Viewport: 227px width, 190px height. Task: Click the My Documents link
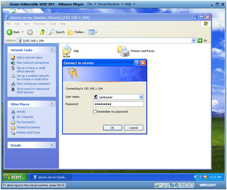coord(26,122)
